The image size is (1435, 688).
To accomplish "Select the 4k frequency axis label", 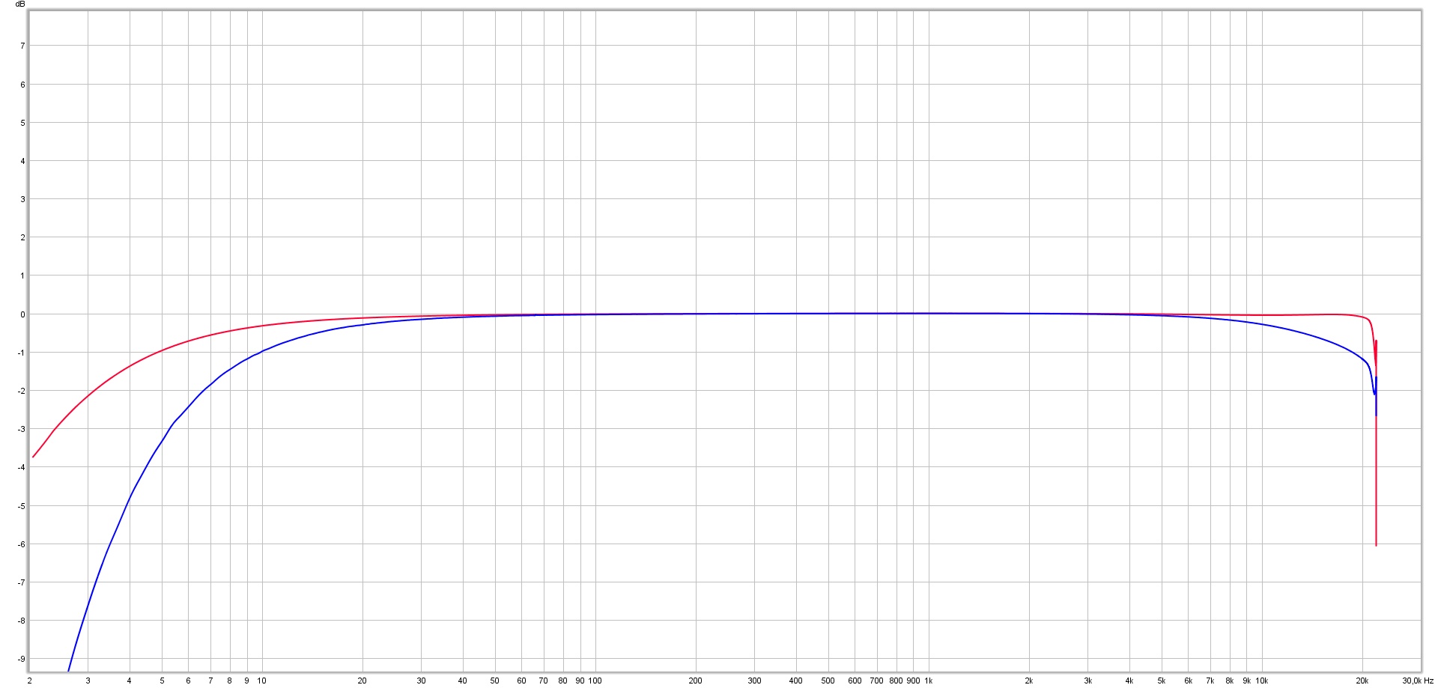I will [1129, 681].
